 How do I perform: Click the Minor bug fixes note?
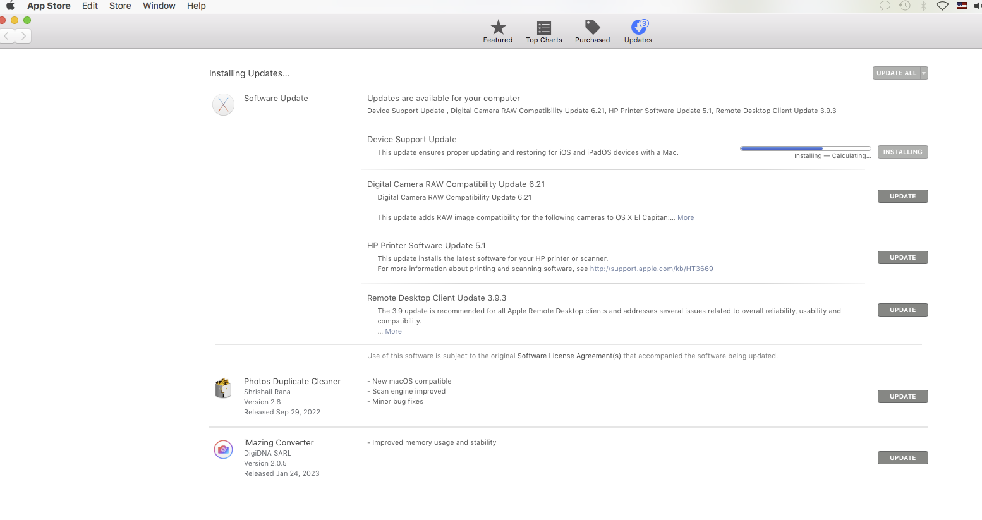click(x=396, y=401)
